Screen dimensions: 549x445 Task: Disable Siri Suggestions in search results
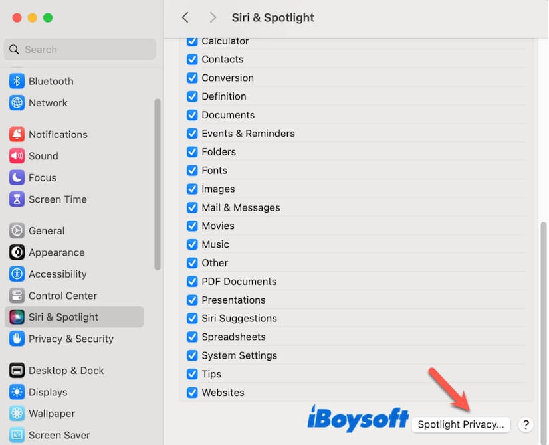click(192, 318)
